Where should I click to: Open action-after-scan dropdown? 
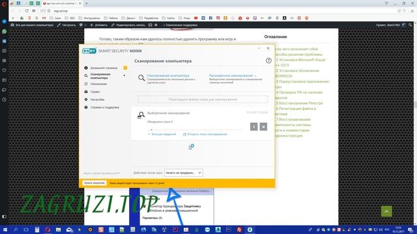click(x=184, y=173)
